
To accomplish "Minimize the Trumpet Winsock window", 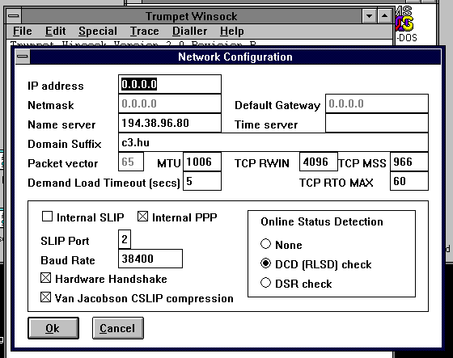I will tap(369, 16).
